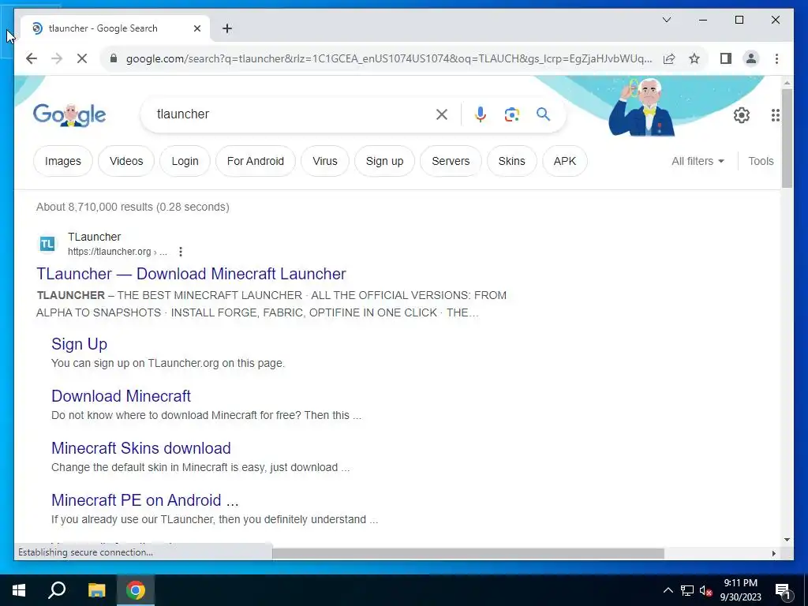
Task: Open Chrome three-dot menu
Action: pyautogui.click(x=776, y=58)
